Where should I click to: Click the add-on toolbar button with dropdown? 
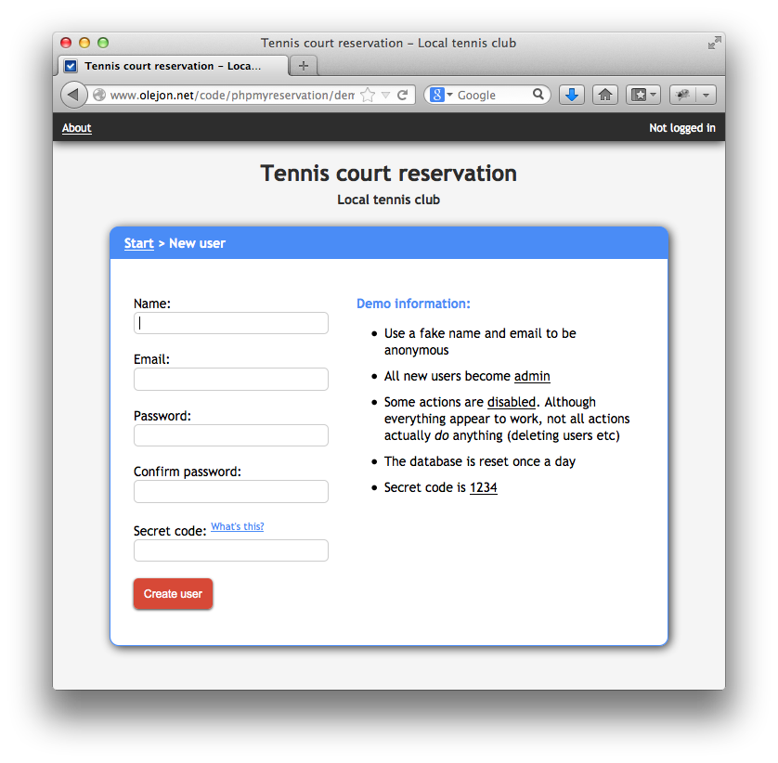693,95
